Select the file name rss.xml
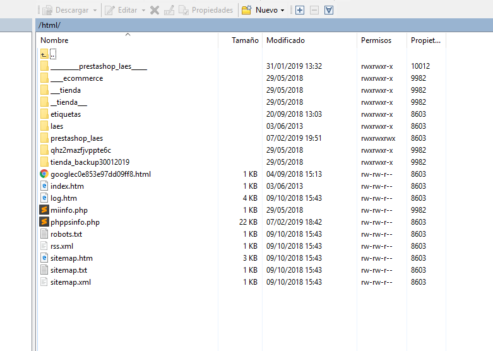 pos(62,246)
